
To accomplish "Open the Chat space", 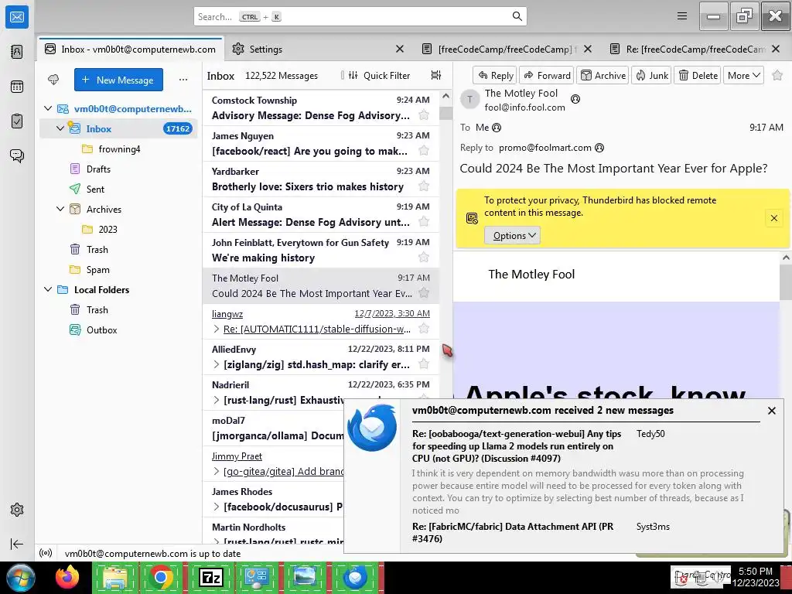I will click(x=17, y=155).
